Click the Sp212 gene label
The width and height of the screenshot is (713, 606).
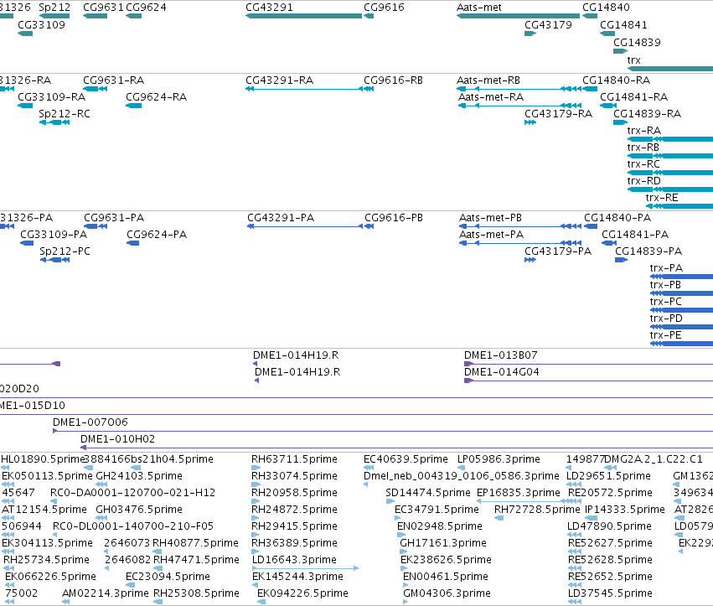point(54,8)
